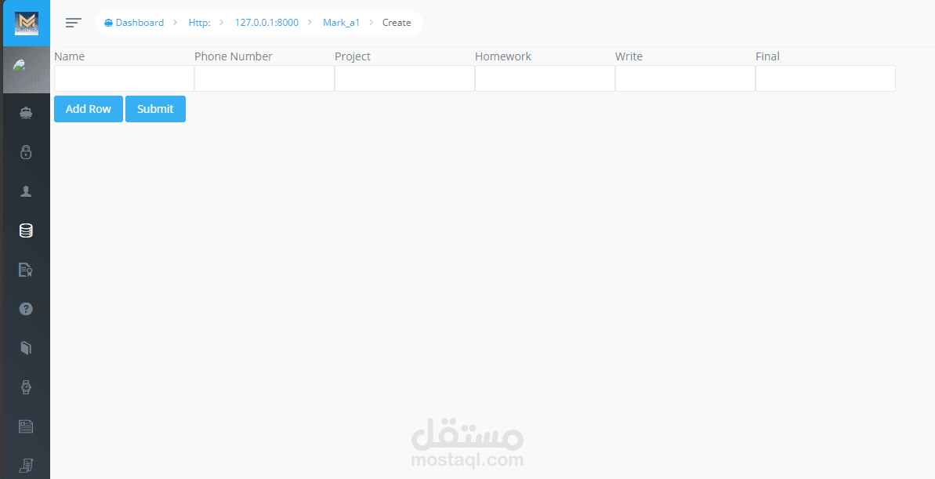Open the newspaper icon in sidebar
This screenshot has width=935, height=479.
click(26, 426)
